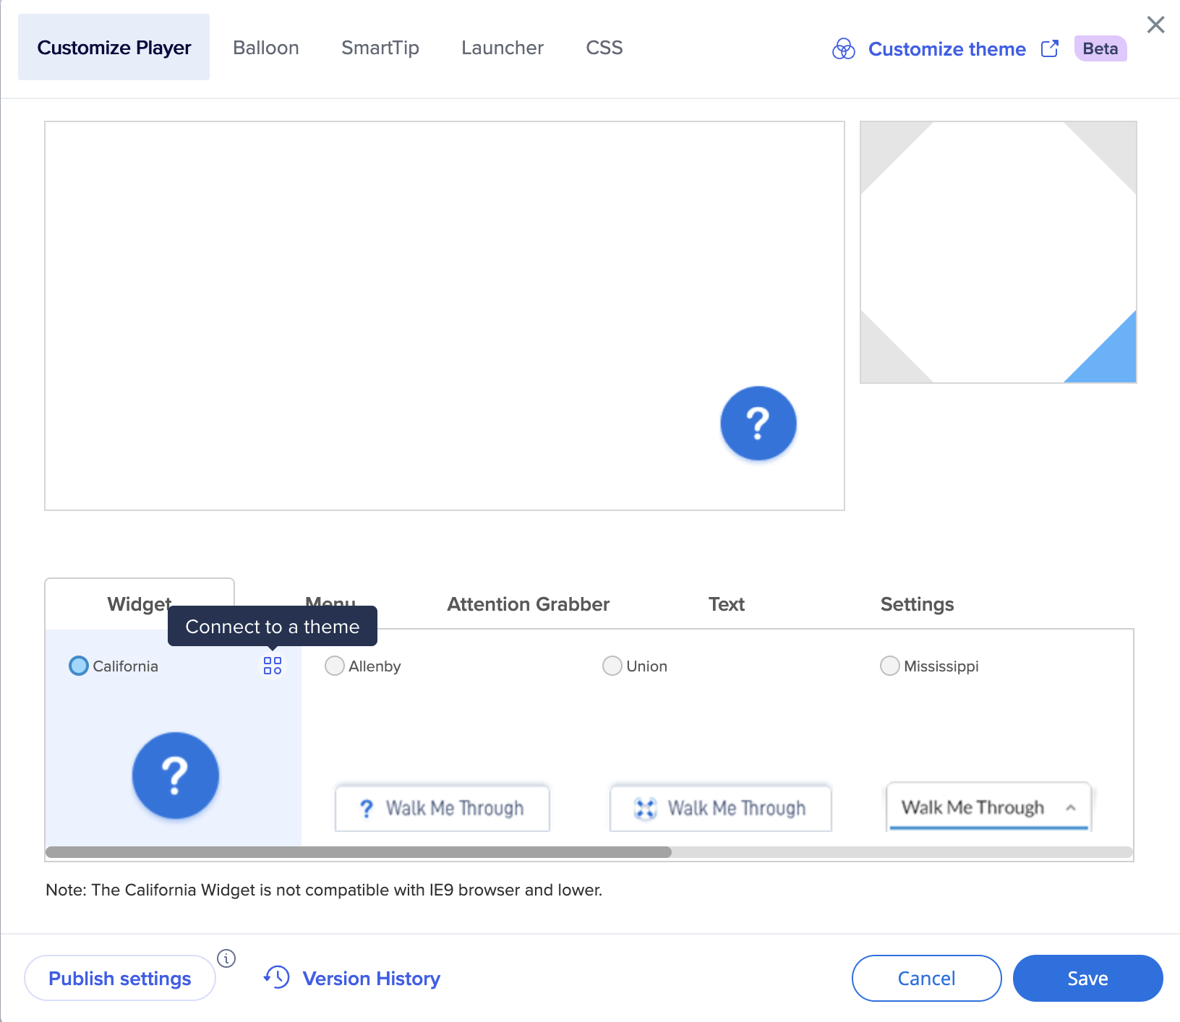
Task: Select the Allenby widget radio button
Action: click(x=334, y=666)
